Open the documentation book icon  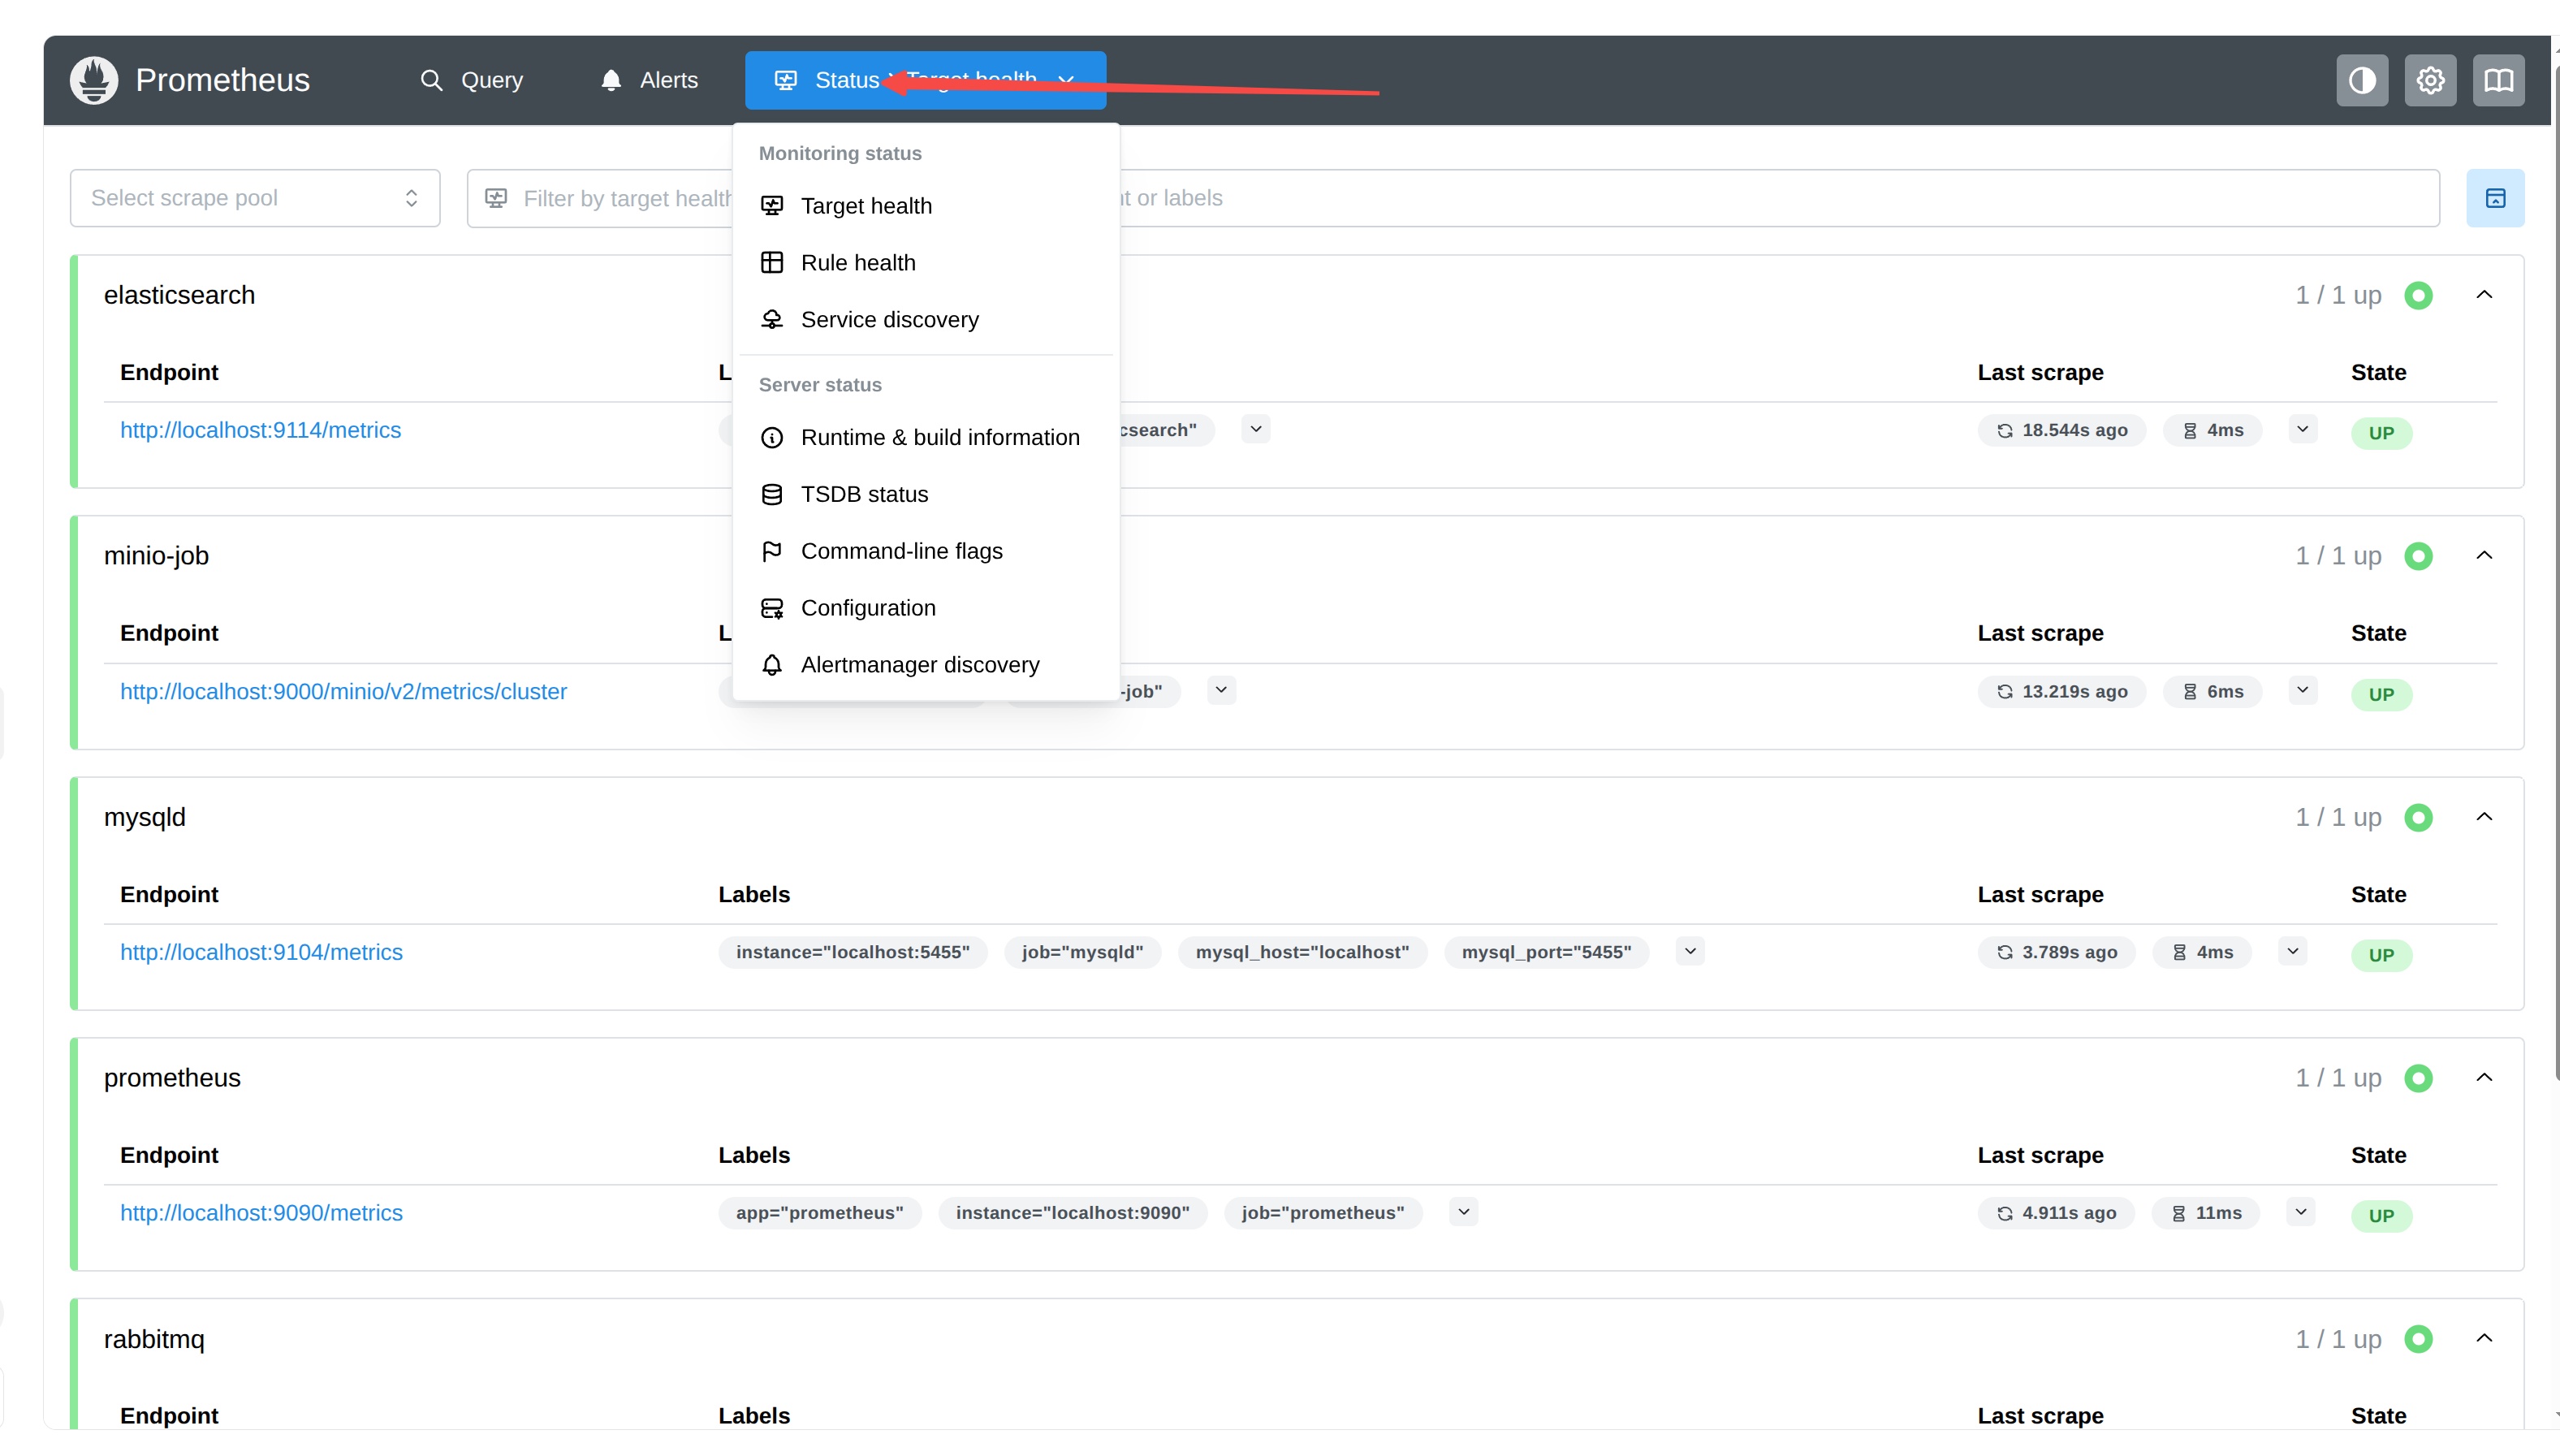(2498, 80)
